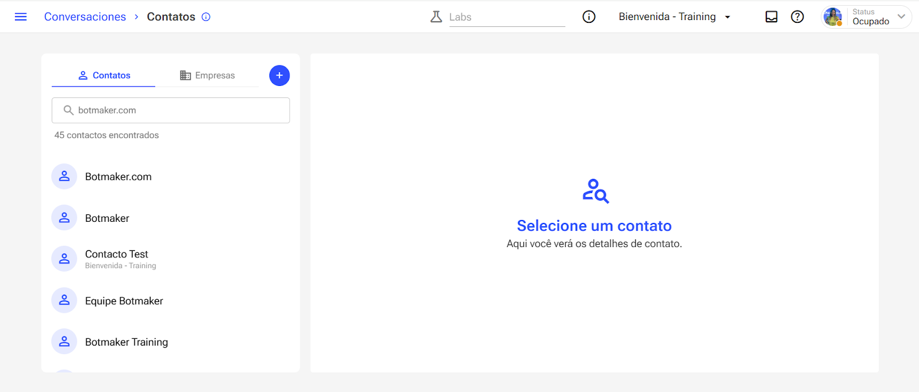This screenshot has width=919, height=392.
Task: Click the blue add contact plus button
Action: tap(280, 76)
